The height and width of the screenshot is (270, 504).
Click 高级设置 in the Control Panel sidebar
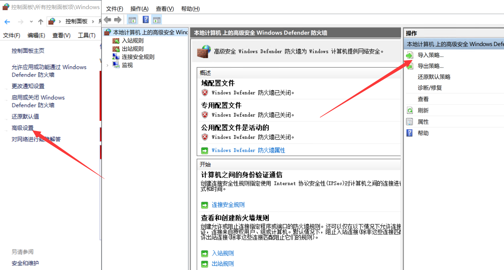click(22, 128)
